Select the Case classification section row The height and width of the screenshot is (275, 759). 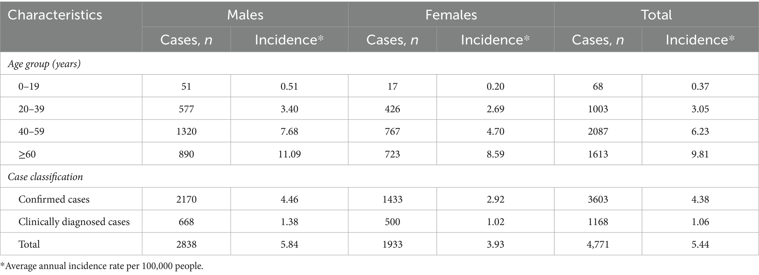click(45, 177)
